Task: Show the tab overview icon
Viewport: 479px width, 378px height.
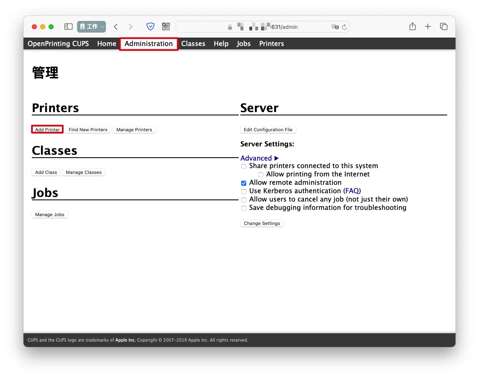Action: click(443, 27)
